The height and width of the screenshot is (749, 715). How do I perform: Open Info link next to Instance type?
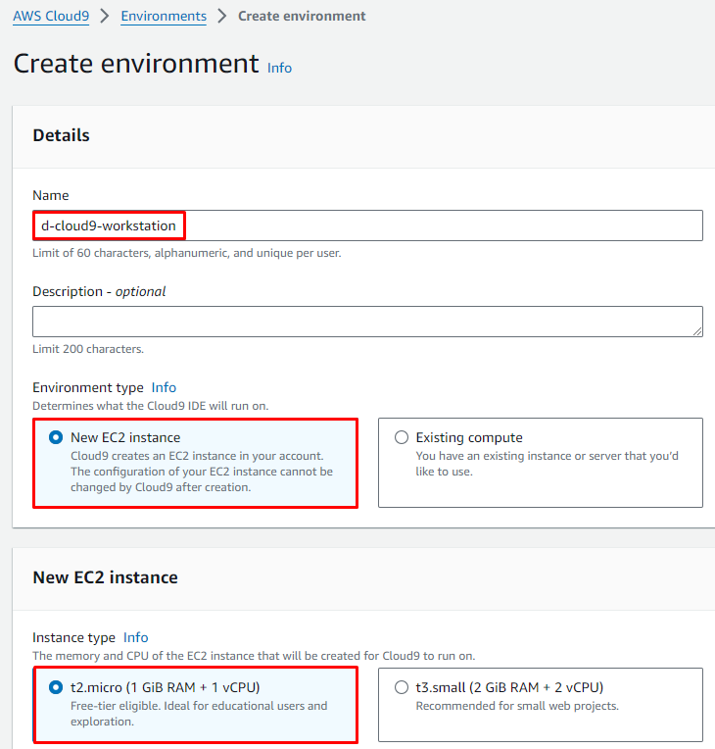(x=135, y=637)
